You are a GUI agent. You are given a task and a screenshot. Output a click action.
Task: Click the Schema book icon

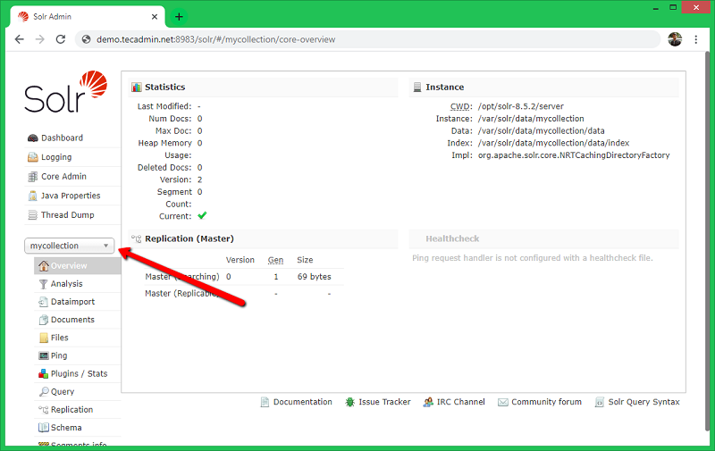click(x=44, y=428)
